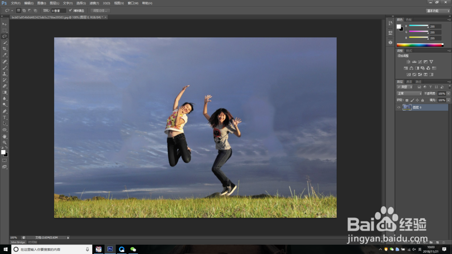Add Levels adjustment layer
Image resolution: width=452 pixels, height=254 pixels.
point(414,62)
